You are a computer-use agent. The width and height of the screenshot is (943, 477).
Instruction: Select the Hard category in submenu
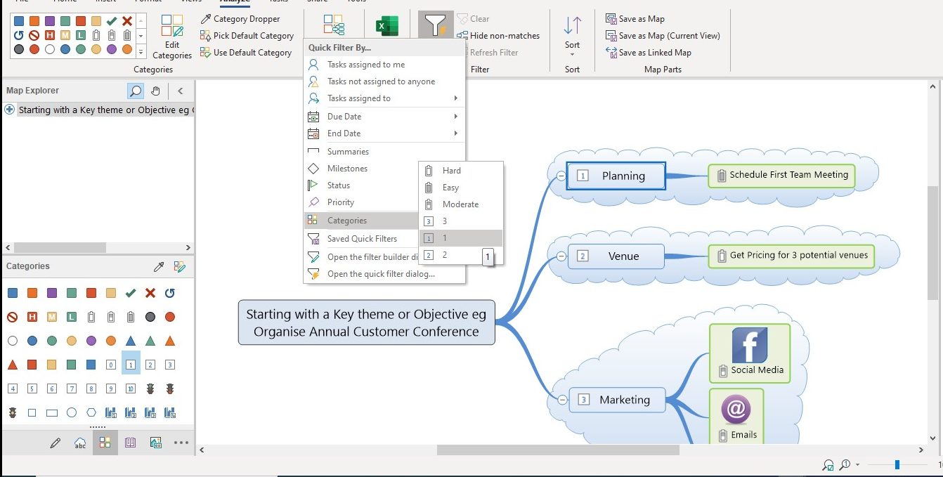click(x=461, y=171)
